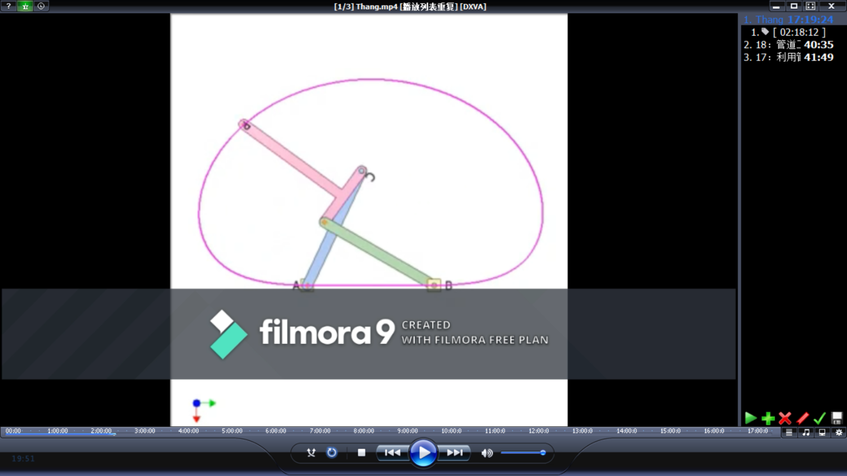
Task: Click title text Thang.mp4 in title bar
Action: pos(376,6)
